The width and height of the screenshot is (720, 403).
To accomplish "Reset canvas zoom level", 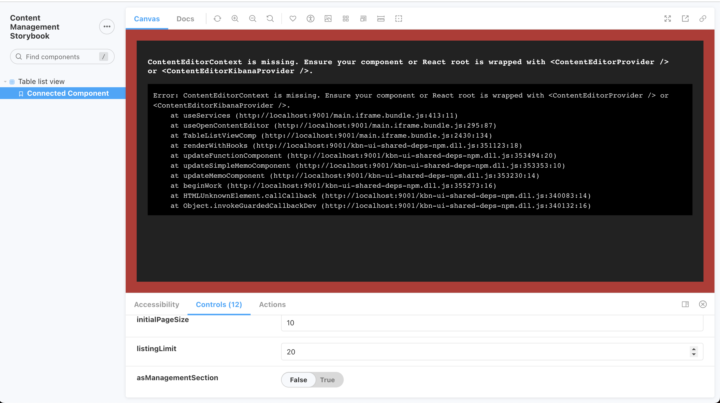I will click(x=270, y=19).
